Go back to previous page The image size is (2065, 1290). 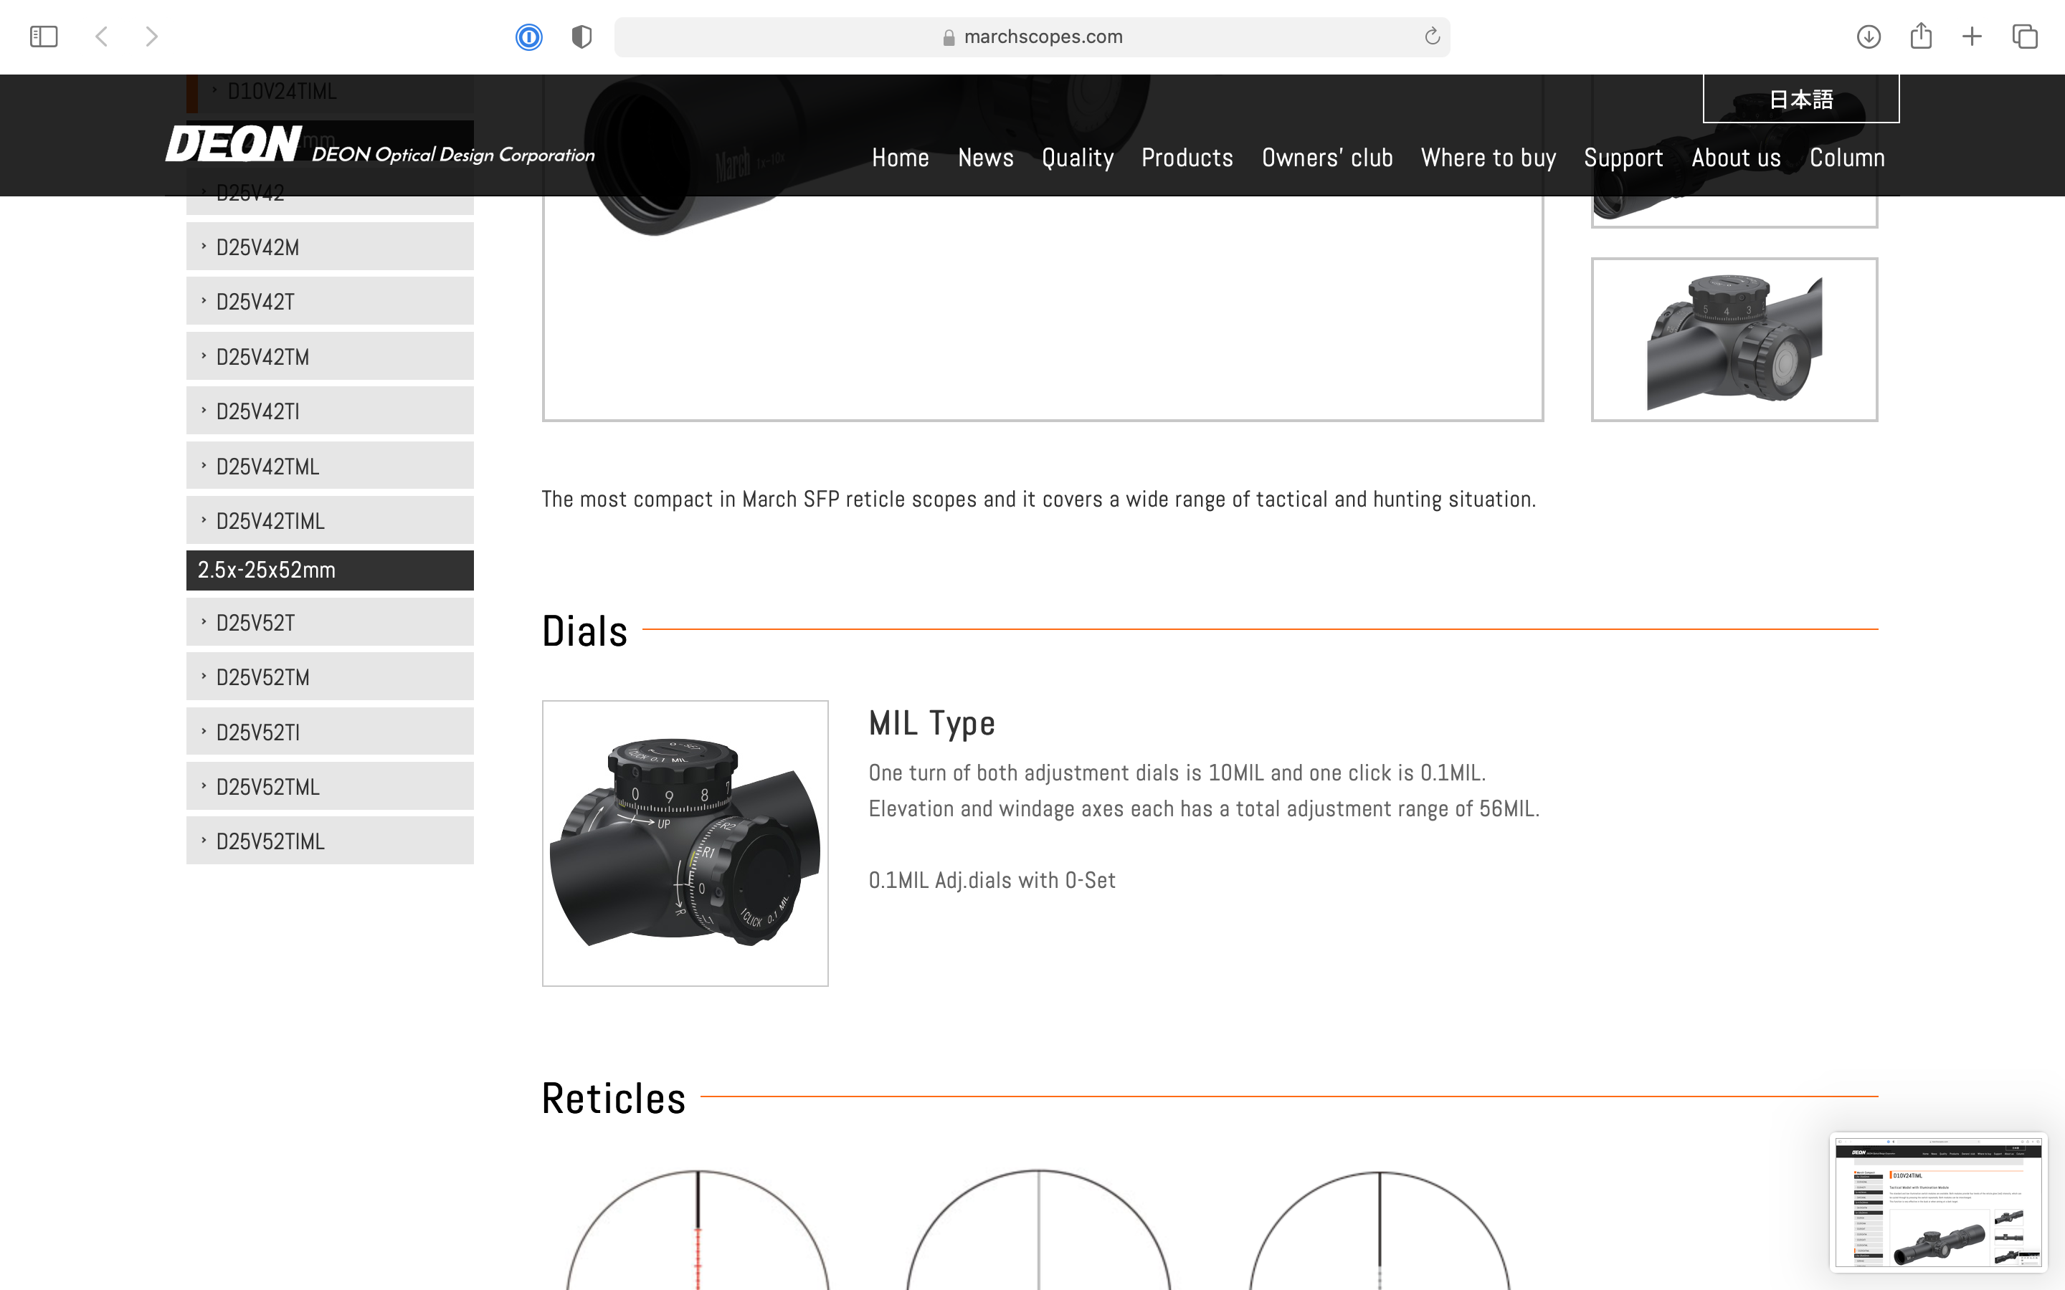pyautogui.click(x=102, y=37)
